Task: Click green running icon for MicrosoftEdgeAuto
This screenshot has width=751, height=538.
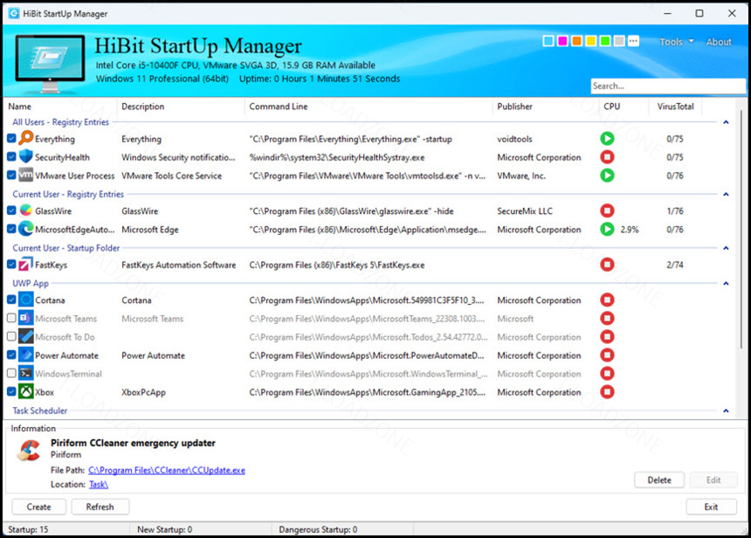Action: pos(607,229)
